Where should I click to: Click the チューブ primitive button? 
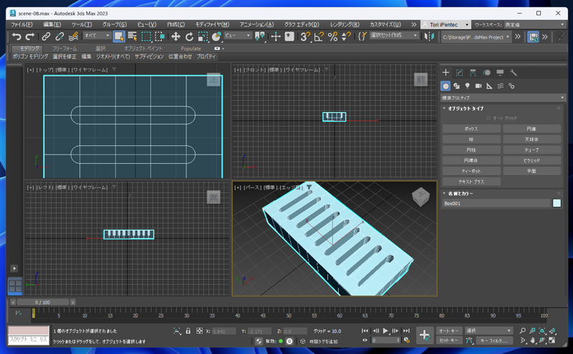point(531,150)
